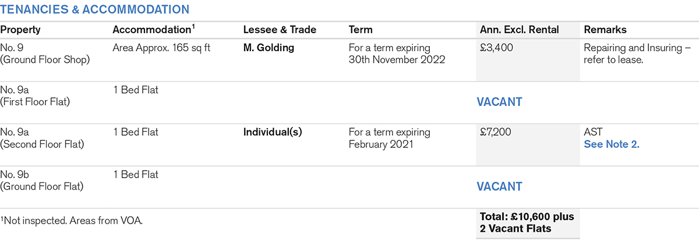699x244 pixels.
Task: Click the 'Ann. Excl. Rental' column header
Action: coord(519,30)
